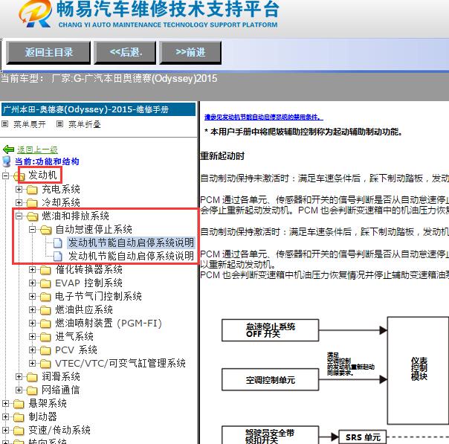The width and height of the screenshot is (449, 444).
Task: Click folder icon of 充电系统
Action: tap(32, 190)
